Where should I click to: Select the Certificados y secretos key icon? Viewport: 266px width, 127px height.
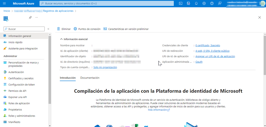pyautogui.click(x=5, y=78)
